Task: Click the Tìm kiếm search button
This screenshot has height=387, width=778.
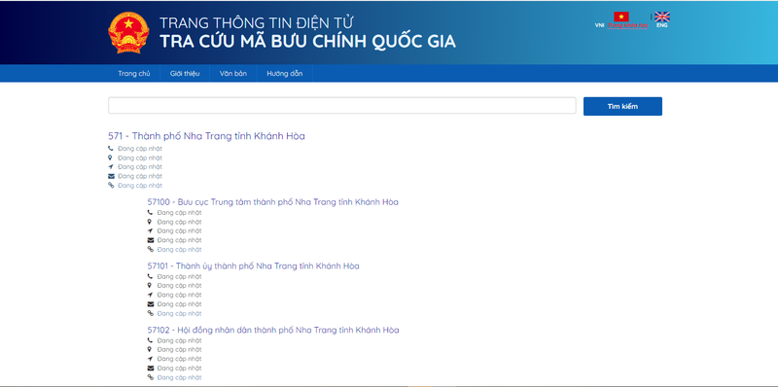Action: coord(622,106)
